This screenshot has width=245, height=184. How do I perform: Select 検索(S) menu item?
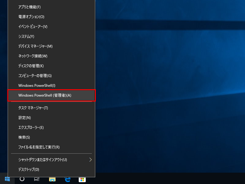coord(51,137)
